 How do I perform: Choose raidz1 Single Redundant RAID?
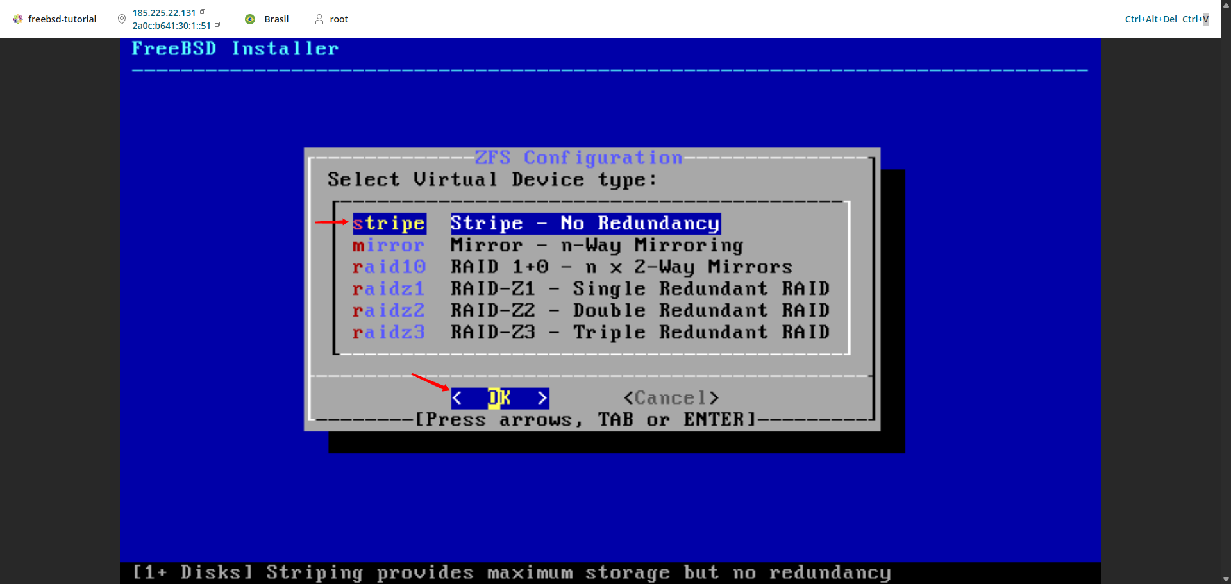pyautogui.click(x=591, y=288)
